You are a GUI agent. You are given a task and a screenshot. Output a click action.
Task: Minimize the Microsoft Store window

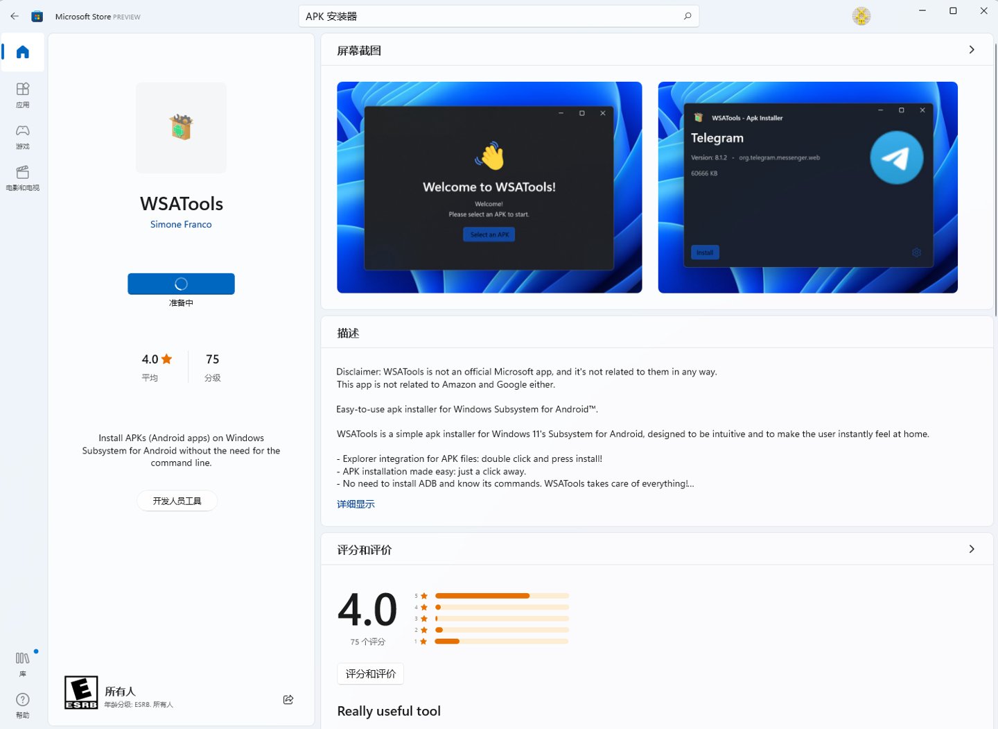pyautogui.click(x=922, y=10)
